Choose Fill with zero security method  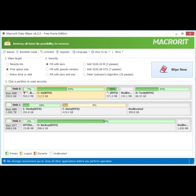click(x=55, y=64)
